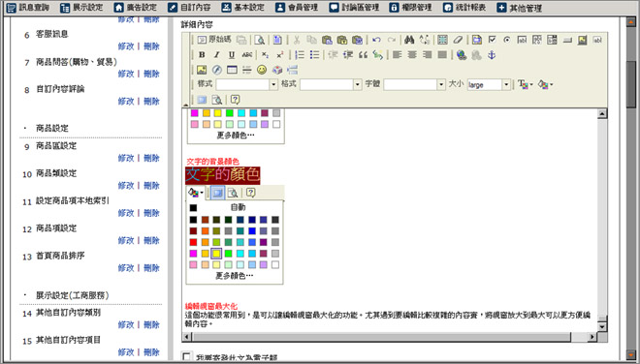Toggle Italic formatting
This screenshot has height=364, width=640.
pyautogui.click(x=217, y=54)
